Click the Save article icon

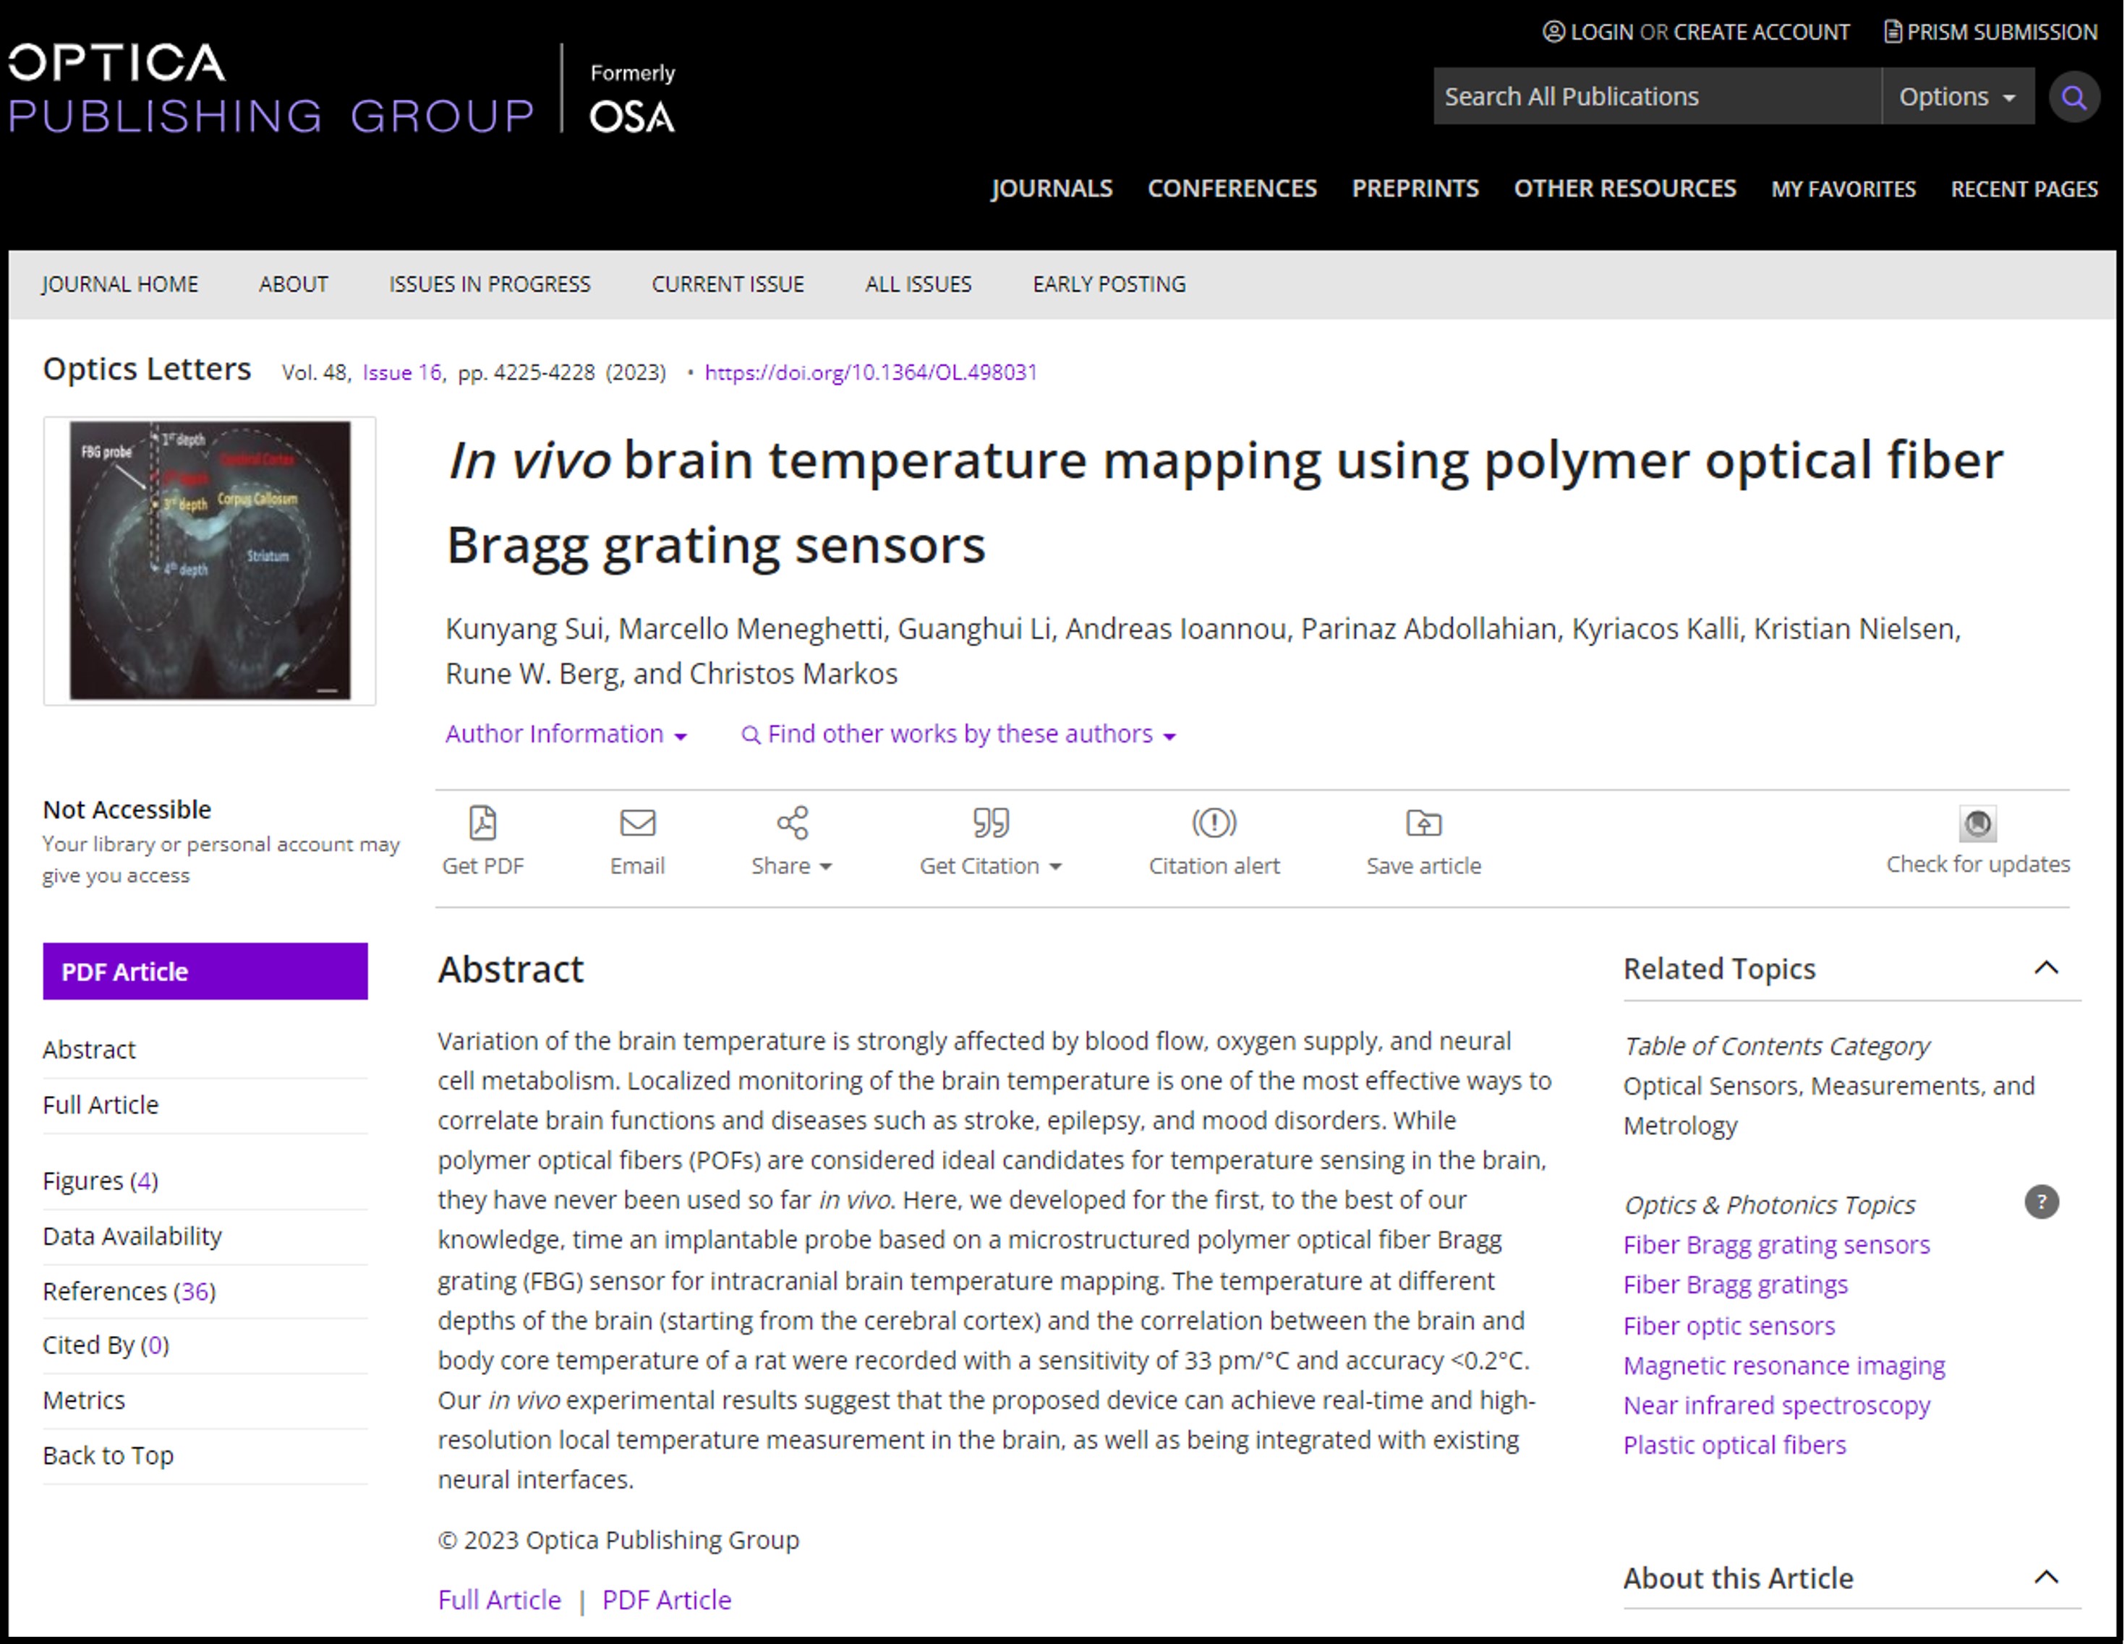1423,823
